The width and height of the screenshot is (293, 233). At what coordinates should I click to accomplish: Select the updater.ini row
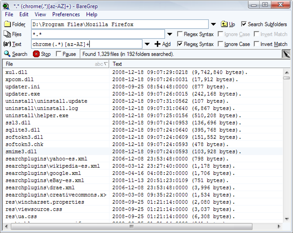[143, 87]
